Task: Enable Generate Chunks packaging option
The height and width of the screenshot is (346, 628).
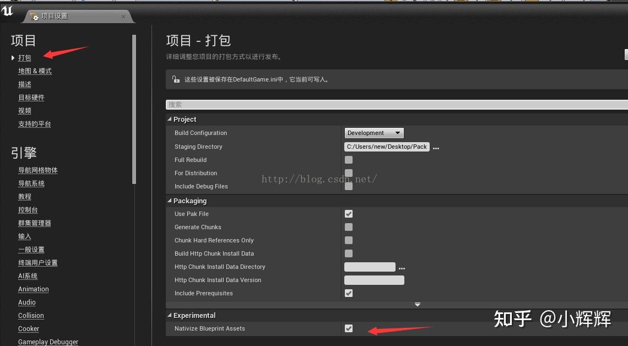Action: point(349,227)
